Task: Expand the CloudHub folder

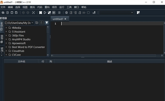Action: pos(6,51)
